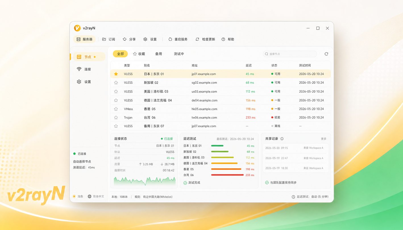
Task: Toggle favorite star for 台湾 06
Action: [116, 118]
